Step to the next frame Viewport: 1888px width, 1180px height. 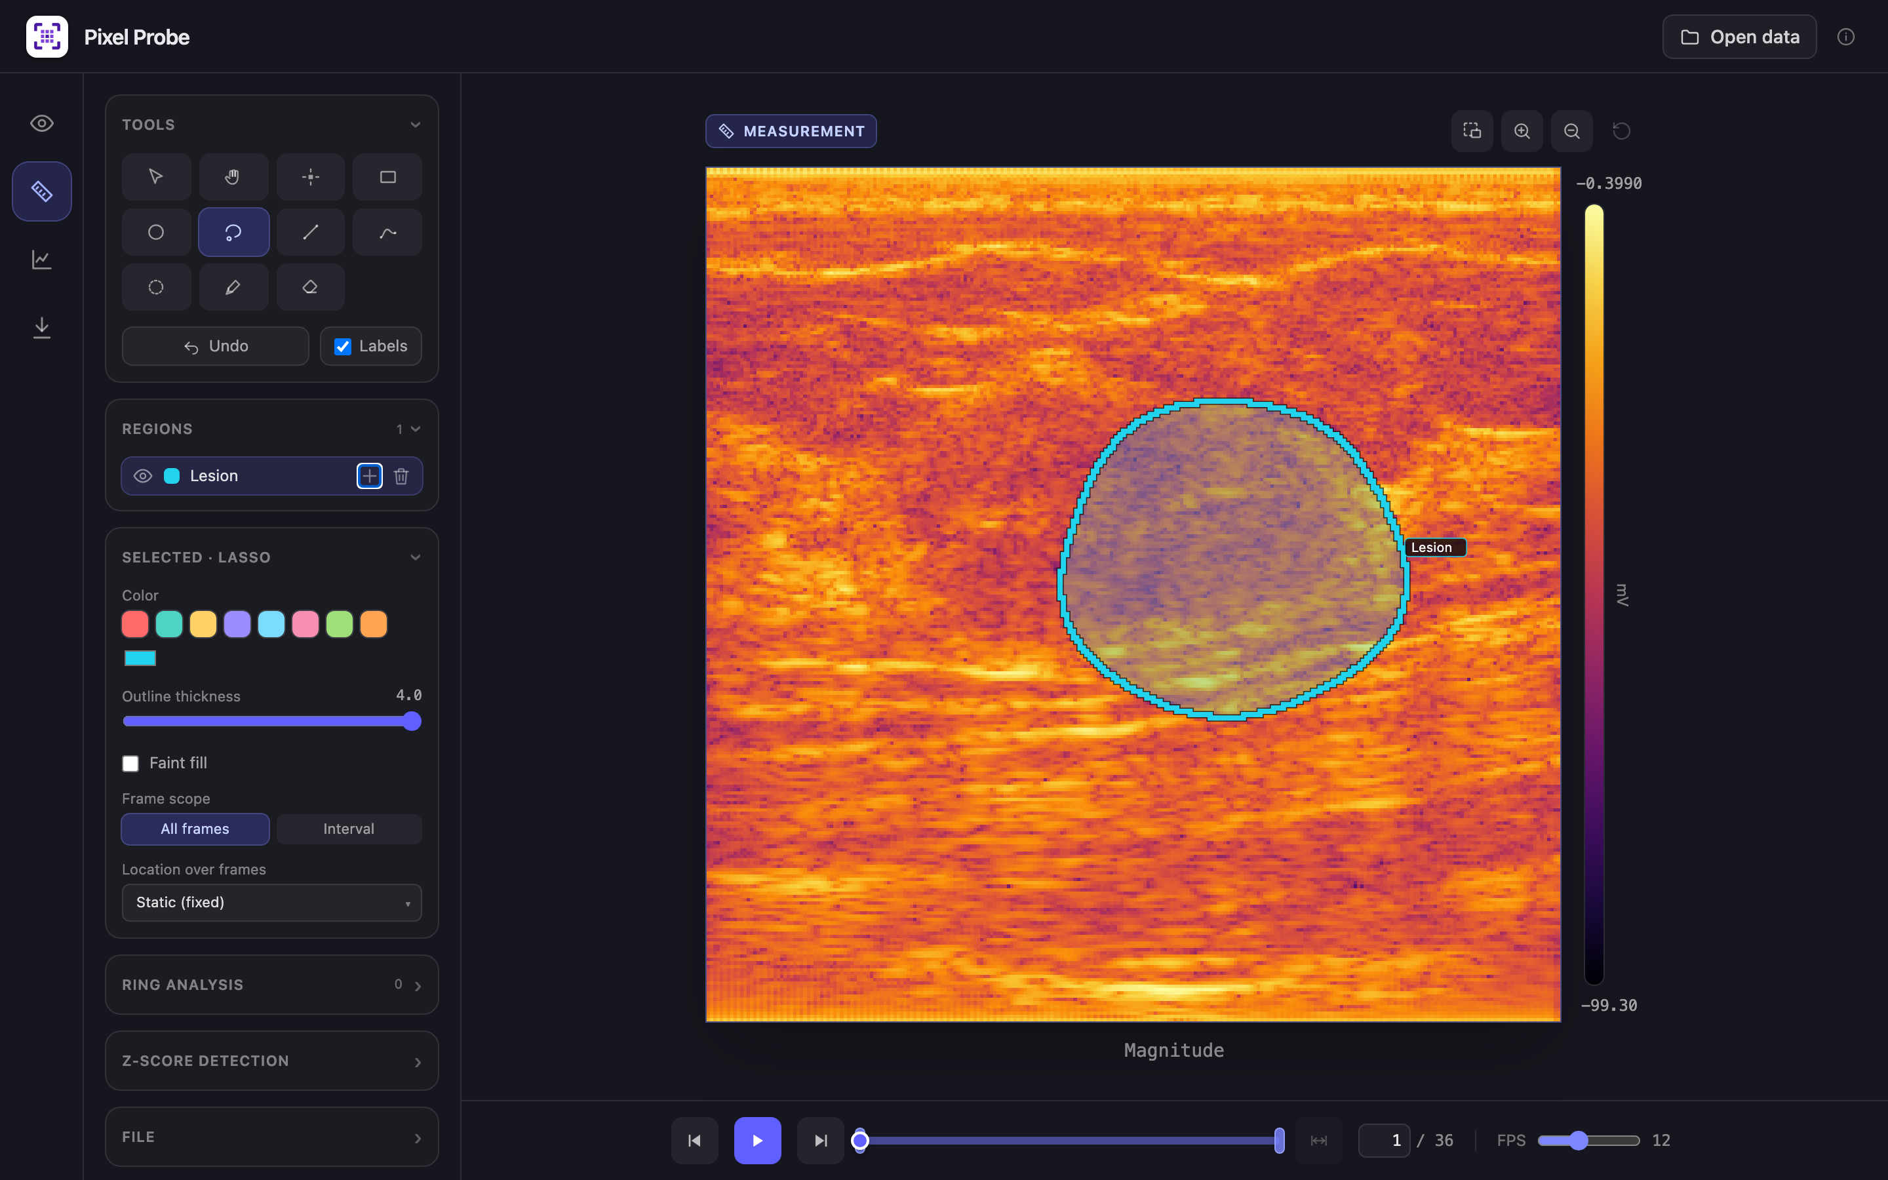click(x=820, y=1140)
